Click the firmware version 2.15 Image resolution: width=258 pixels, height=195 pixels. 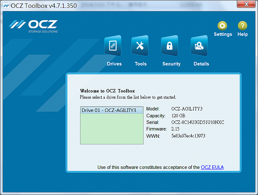click(175, 129)
